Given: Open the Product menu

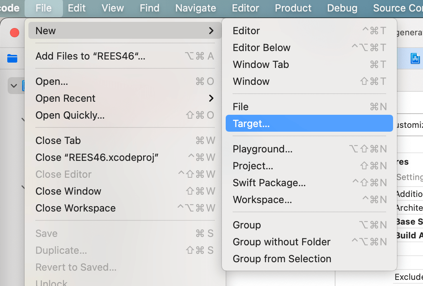Looking at the screenshot, I should tap(293, 8).
